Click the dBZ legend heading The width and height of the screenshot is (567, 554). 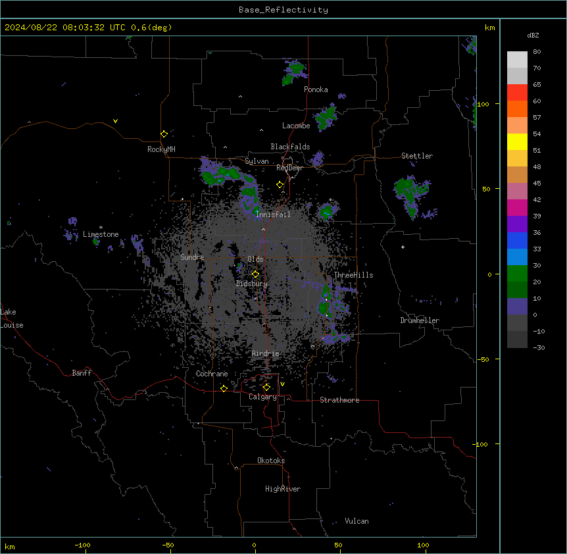pos(533,35)
